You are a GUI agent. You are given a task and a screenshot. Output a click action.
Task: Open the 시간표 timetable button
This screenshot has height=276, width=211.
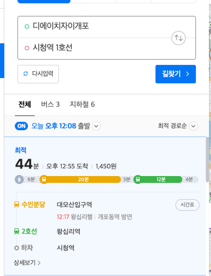[187, 205]
